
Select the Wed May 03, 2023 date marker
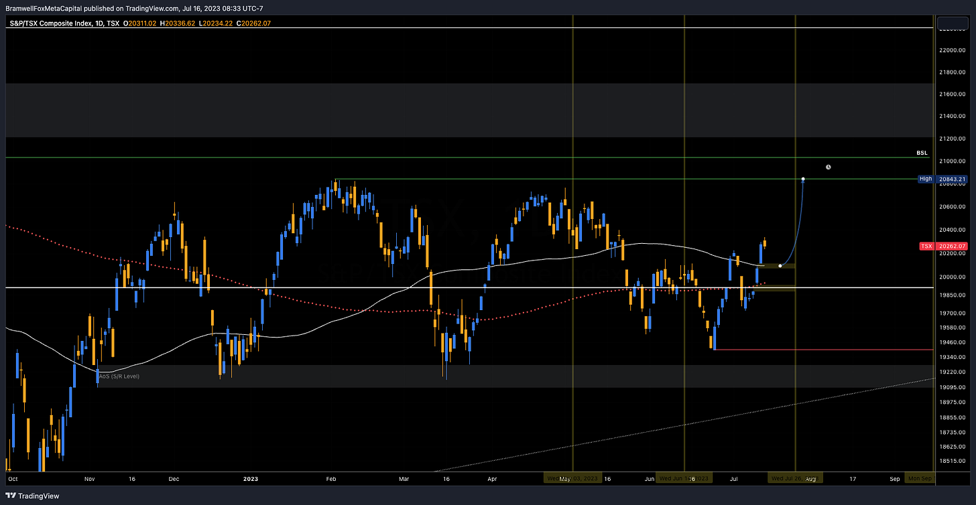(x=573, y=479)
